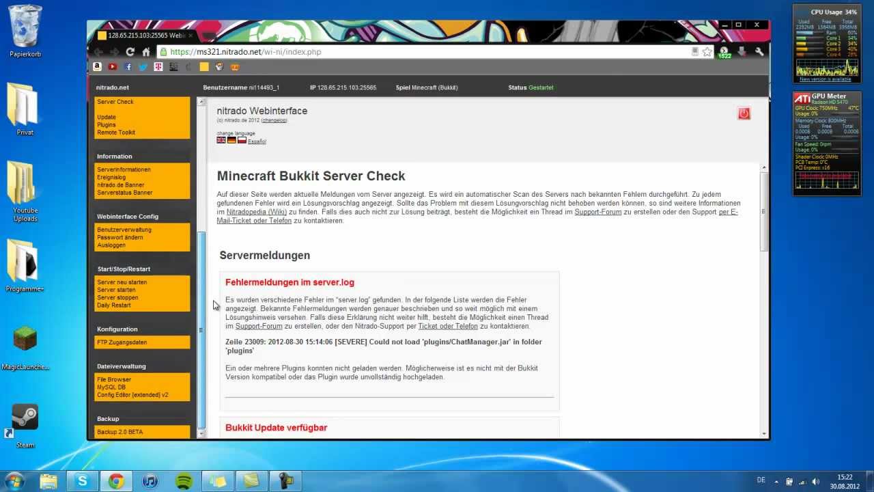Image resolution: width=874 pixels, height=492 pixels.
Task: Open volume control in system tray
Action: coord(815,481)
